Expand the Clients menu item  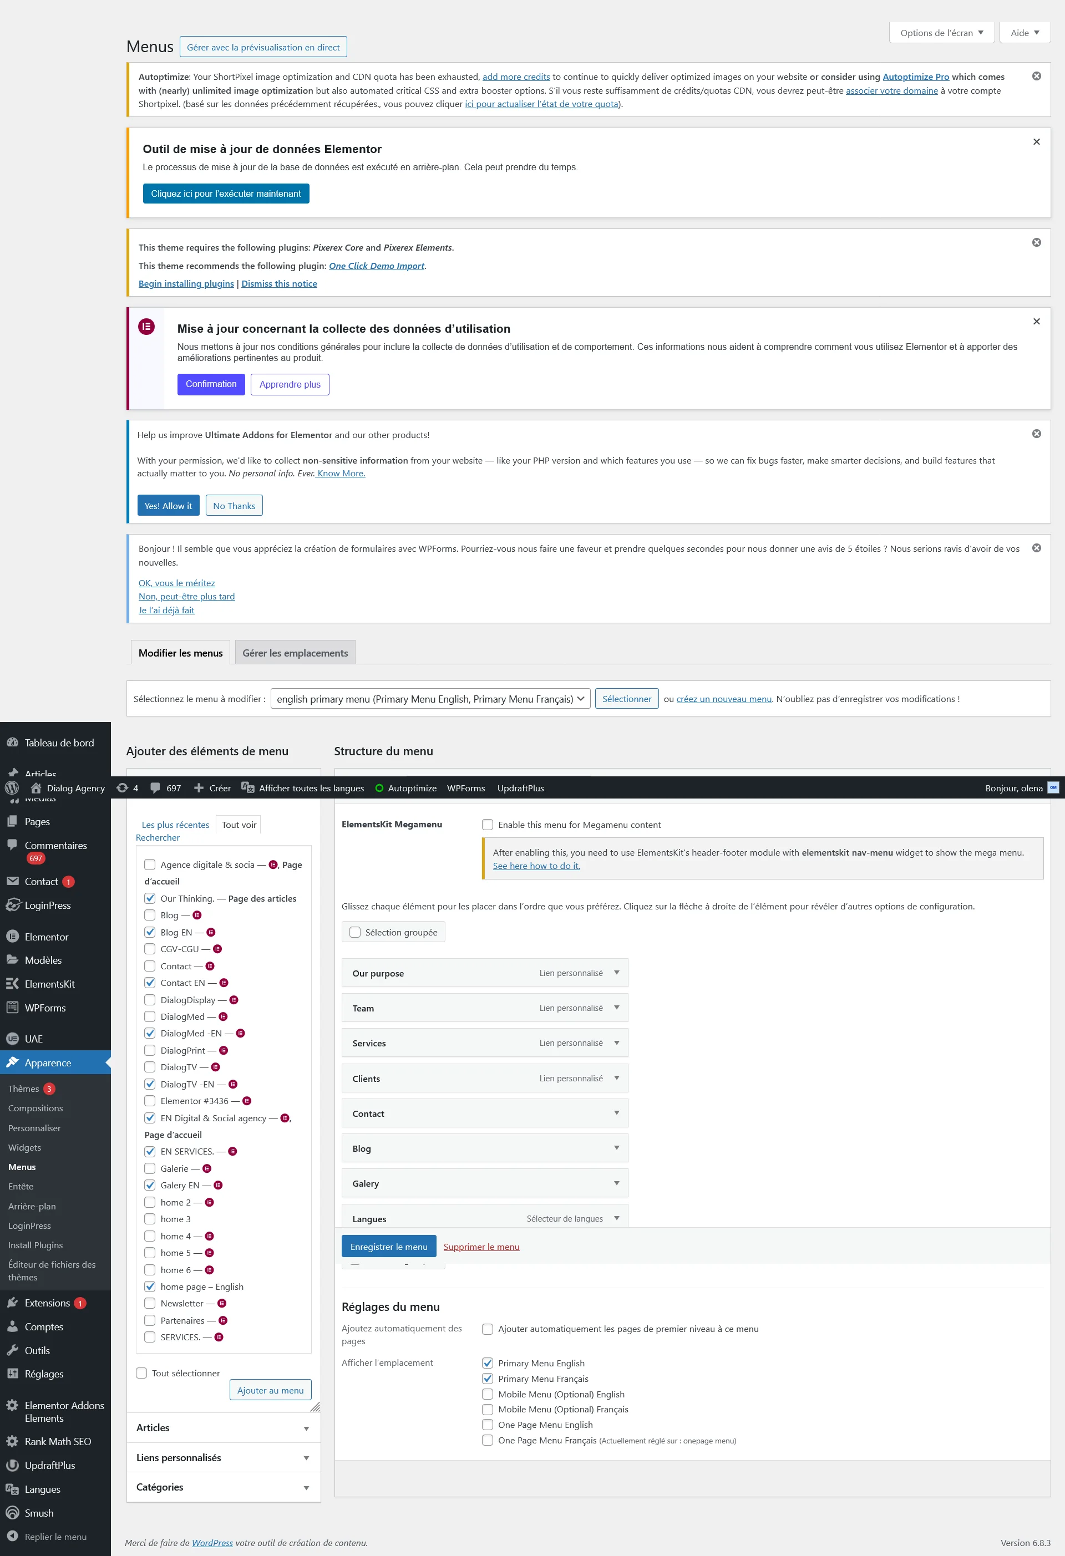[616, 1078]
